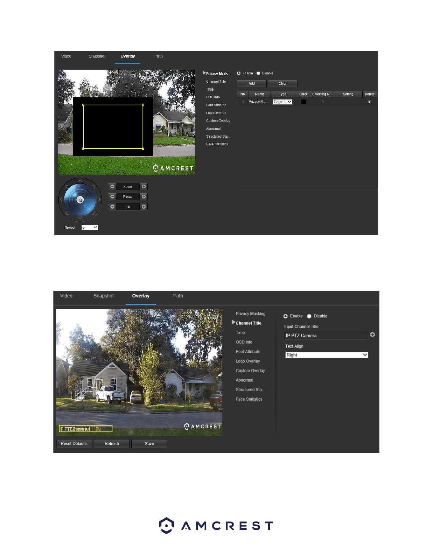The height and width of the screenshot is (560, 433).
Task: Click the Iris plus icon
Action: tap(144, 207)
